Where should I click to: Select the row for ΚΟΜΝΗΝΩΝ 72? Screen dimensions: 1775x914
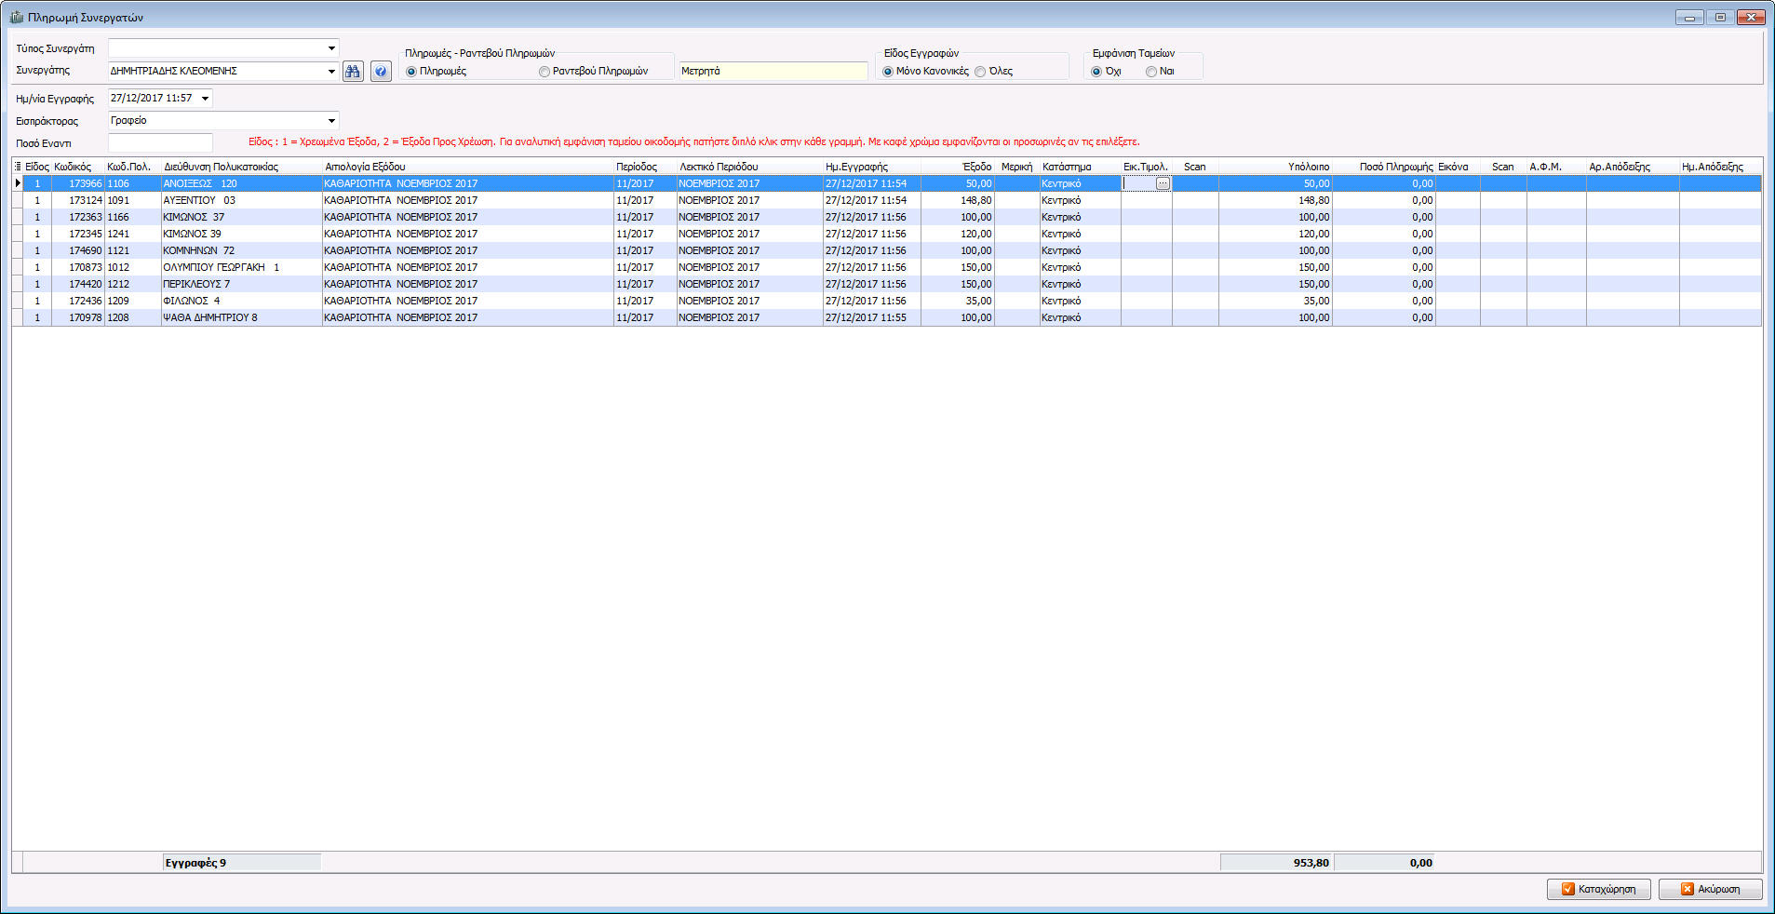pyautogui.click(x=886, y=250)
